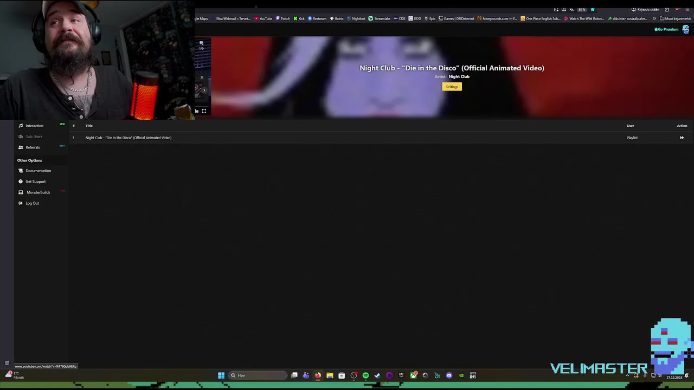The image size is (694, 390).
Task: Open the Newgrounds.com bookmark
Action: [497, 18]
